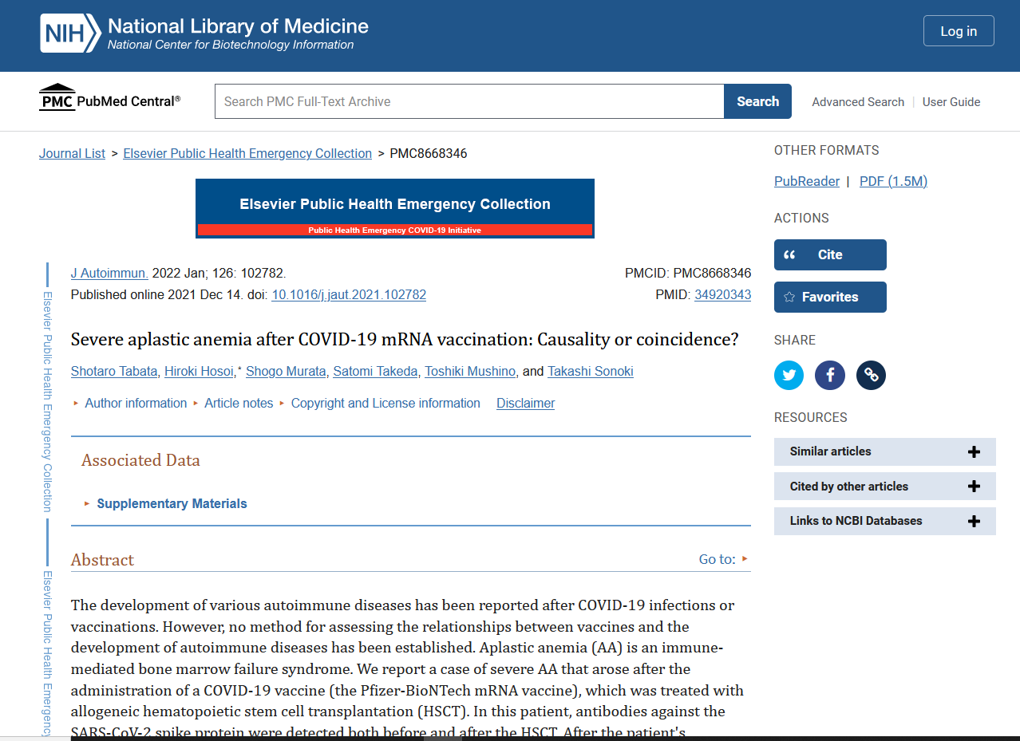Expand Supplementary Materials disclosure
This screenshot has width=1020, height=741.
point(171,503)
